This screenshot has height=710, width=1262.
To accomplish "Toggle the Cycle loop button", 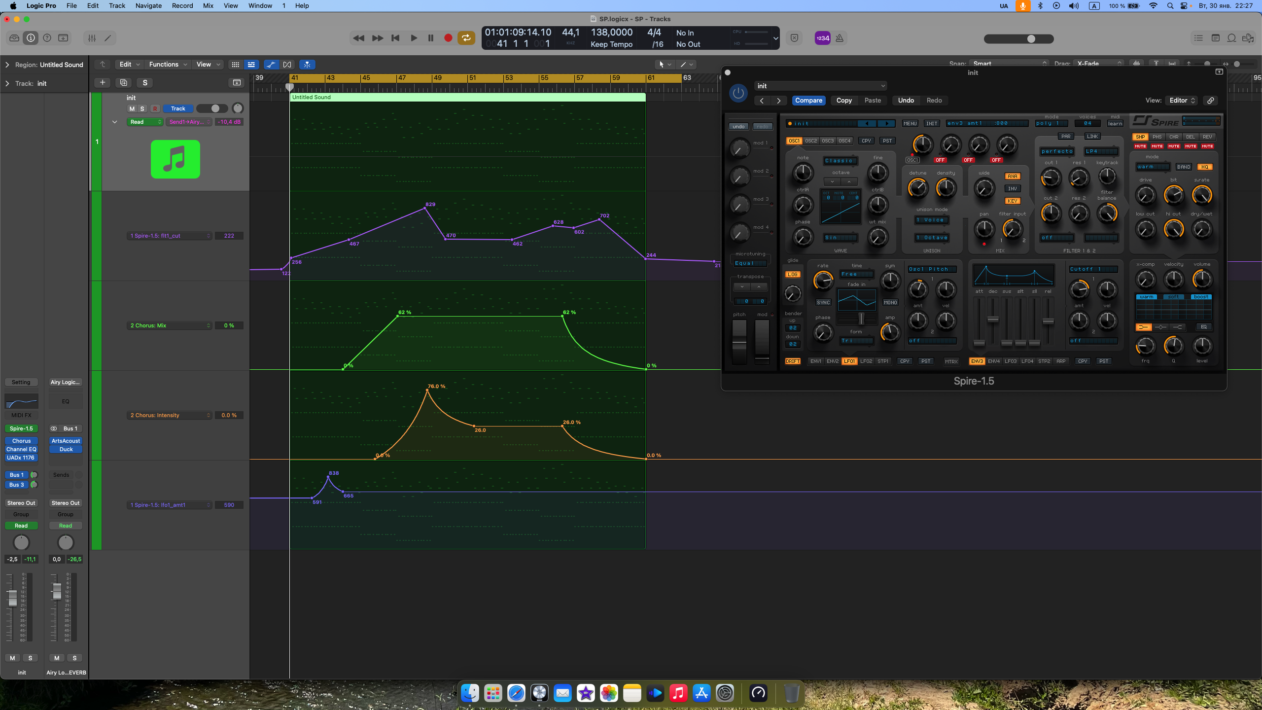I will [466, 38].
